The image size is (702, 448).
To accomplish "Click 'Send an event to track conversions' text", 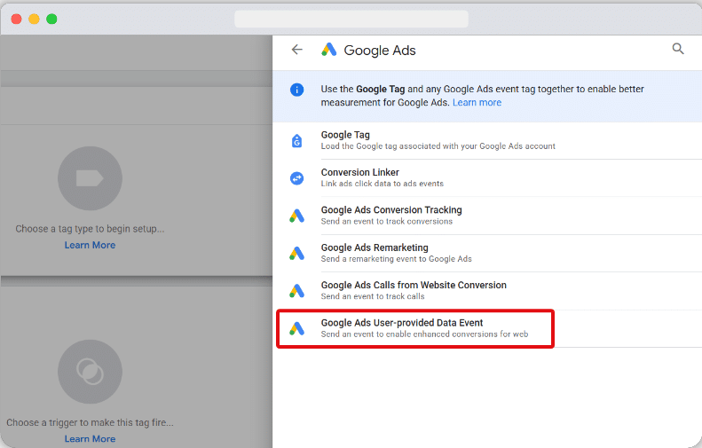I will [387, 221].
